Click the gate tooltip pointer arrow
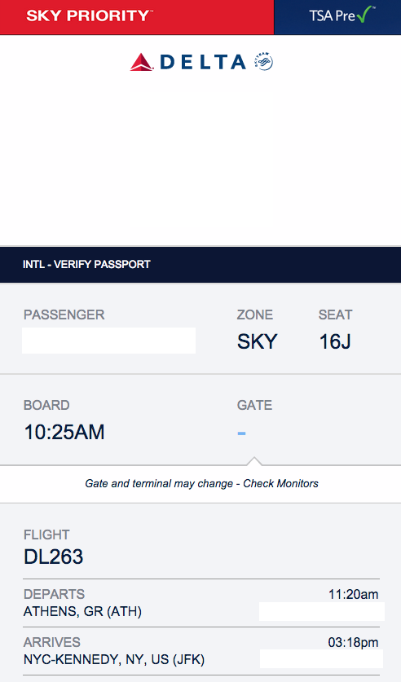The image size is (401, 682). click(254, 461)
